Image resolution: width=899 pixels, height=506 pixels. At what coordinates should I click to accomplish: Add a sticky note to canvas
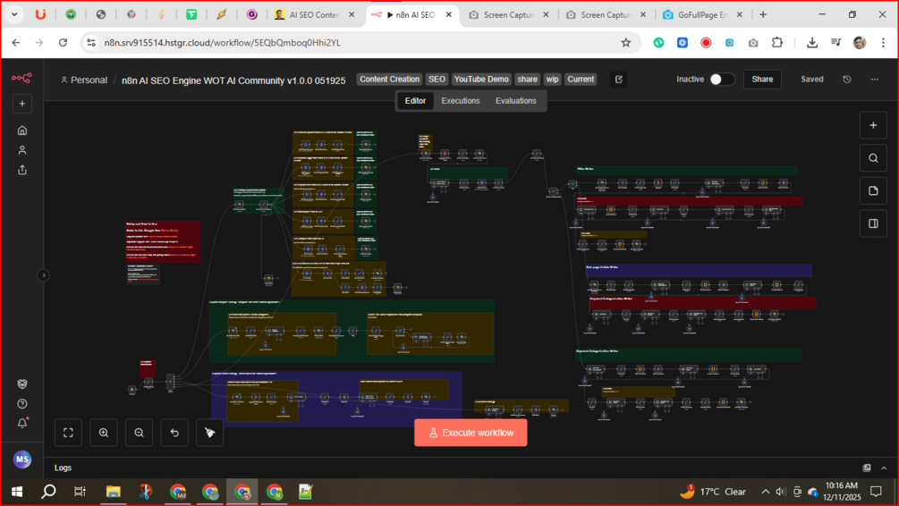click(x=873, y=190)
